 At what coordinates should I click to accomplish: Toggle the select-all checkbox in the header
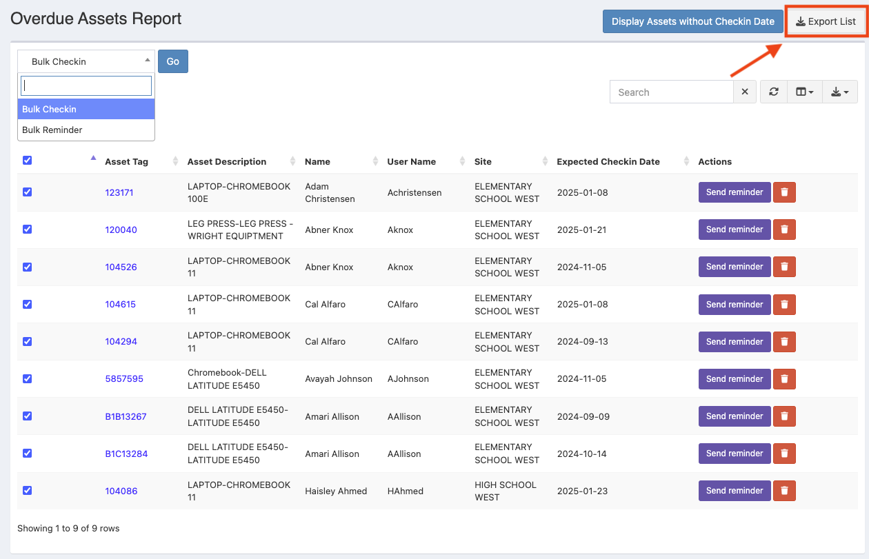[28, 160]
